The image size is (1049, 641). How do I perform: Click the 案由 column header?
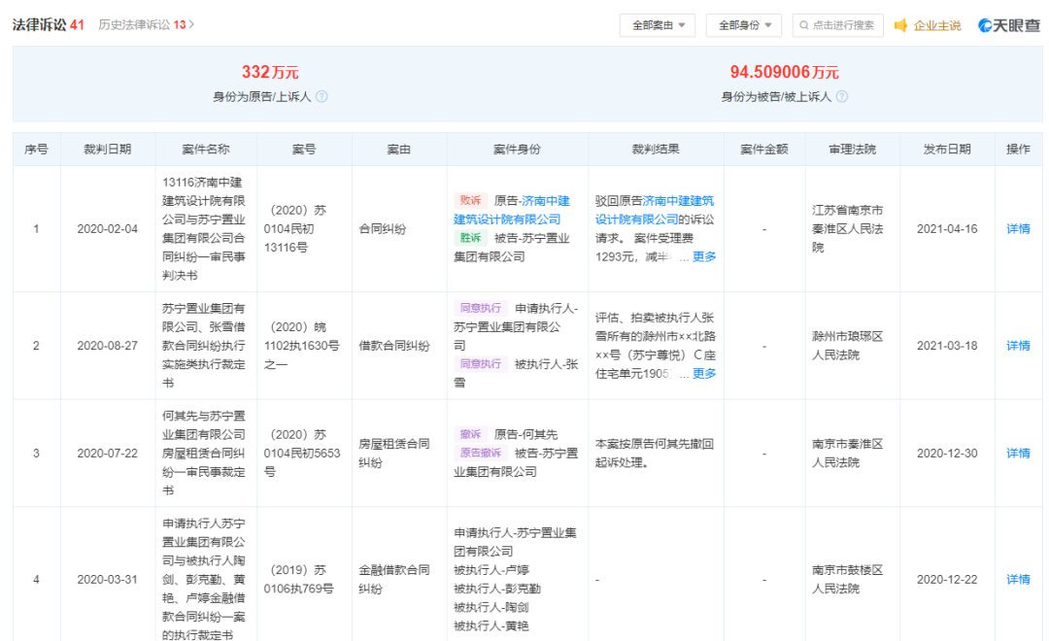click(x=399, y=150)
